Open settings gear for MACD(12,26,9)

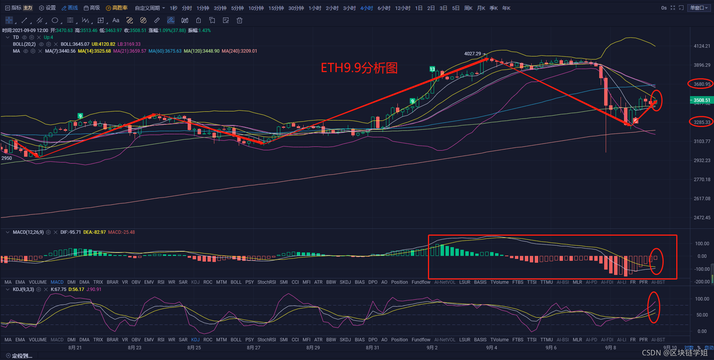point(48,232)
